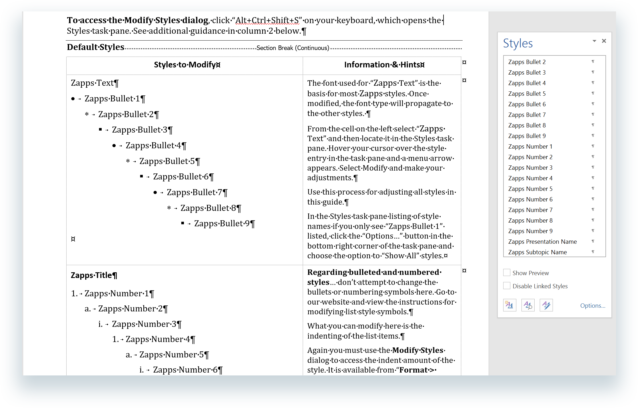Screen dimensions: 638x408
Task: Select Zapps Number 2 style in list
Action: click(x=554, y=157)
